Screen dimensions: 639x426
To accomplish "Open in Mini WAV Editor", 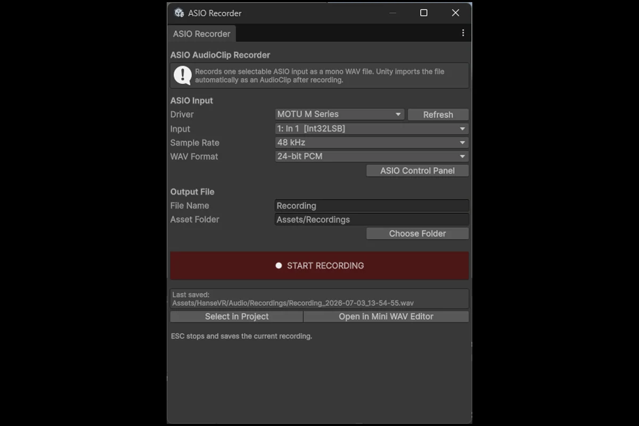I will 386,316.
